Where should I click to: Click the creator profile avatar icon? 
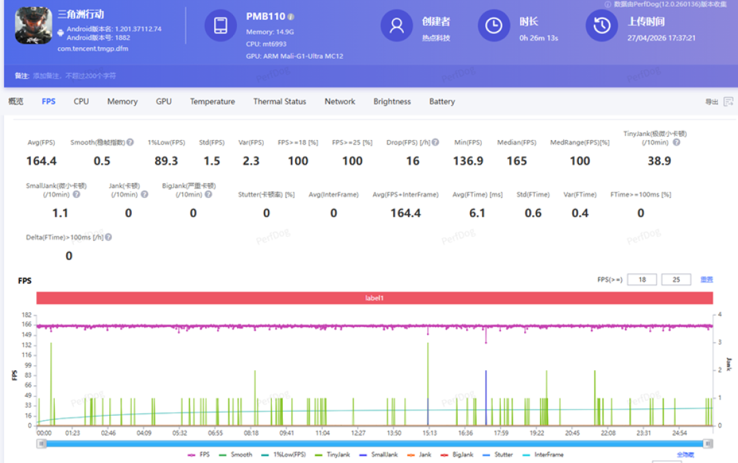(x=396, y=25)
